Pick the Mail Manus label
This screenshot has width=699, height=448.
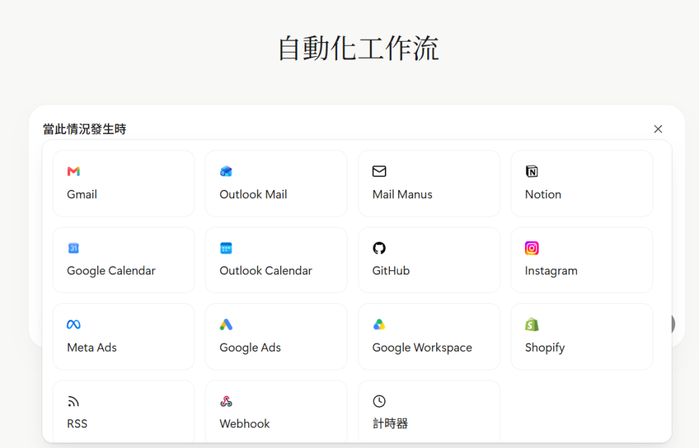pyautogui.click(x=403, y=195)
